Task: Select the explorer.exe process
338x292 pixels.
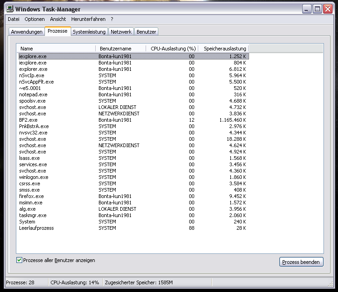Action: pyautogui.click(x=134, y=69)
